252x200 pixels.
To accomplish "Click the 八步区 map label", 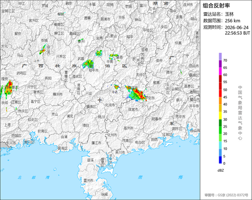I will tap(163, 27).
